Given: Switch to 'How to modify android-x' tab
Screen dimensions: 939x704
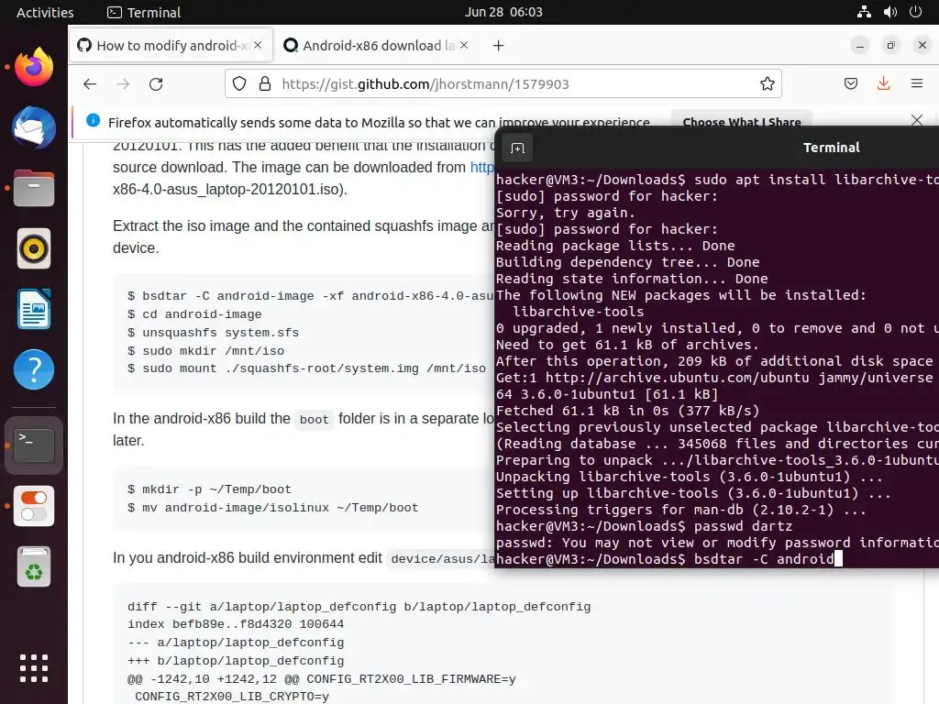Looking at the screenshot, I should pos(171,46).
